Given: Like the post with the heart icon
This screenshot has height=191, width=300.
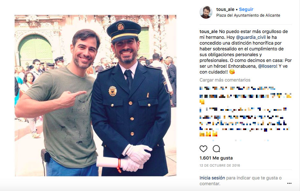Looking at the screenshot, I should pyautogui.click(x=203, y=149).
